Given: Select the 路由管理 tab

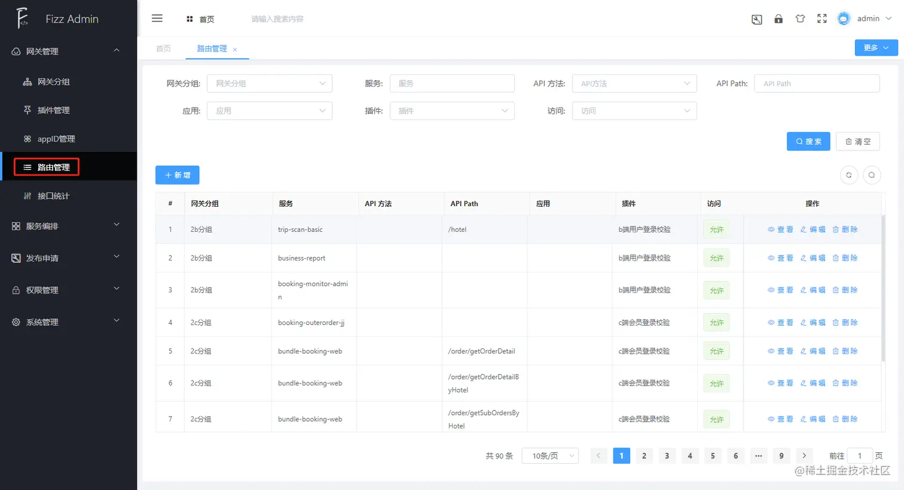Looking at the screenshot, I should tap(212, 48).
